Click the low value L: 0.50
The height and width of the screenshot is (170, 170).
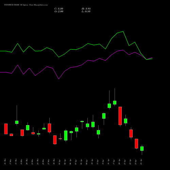86,12
